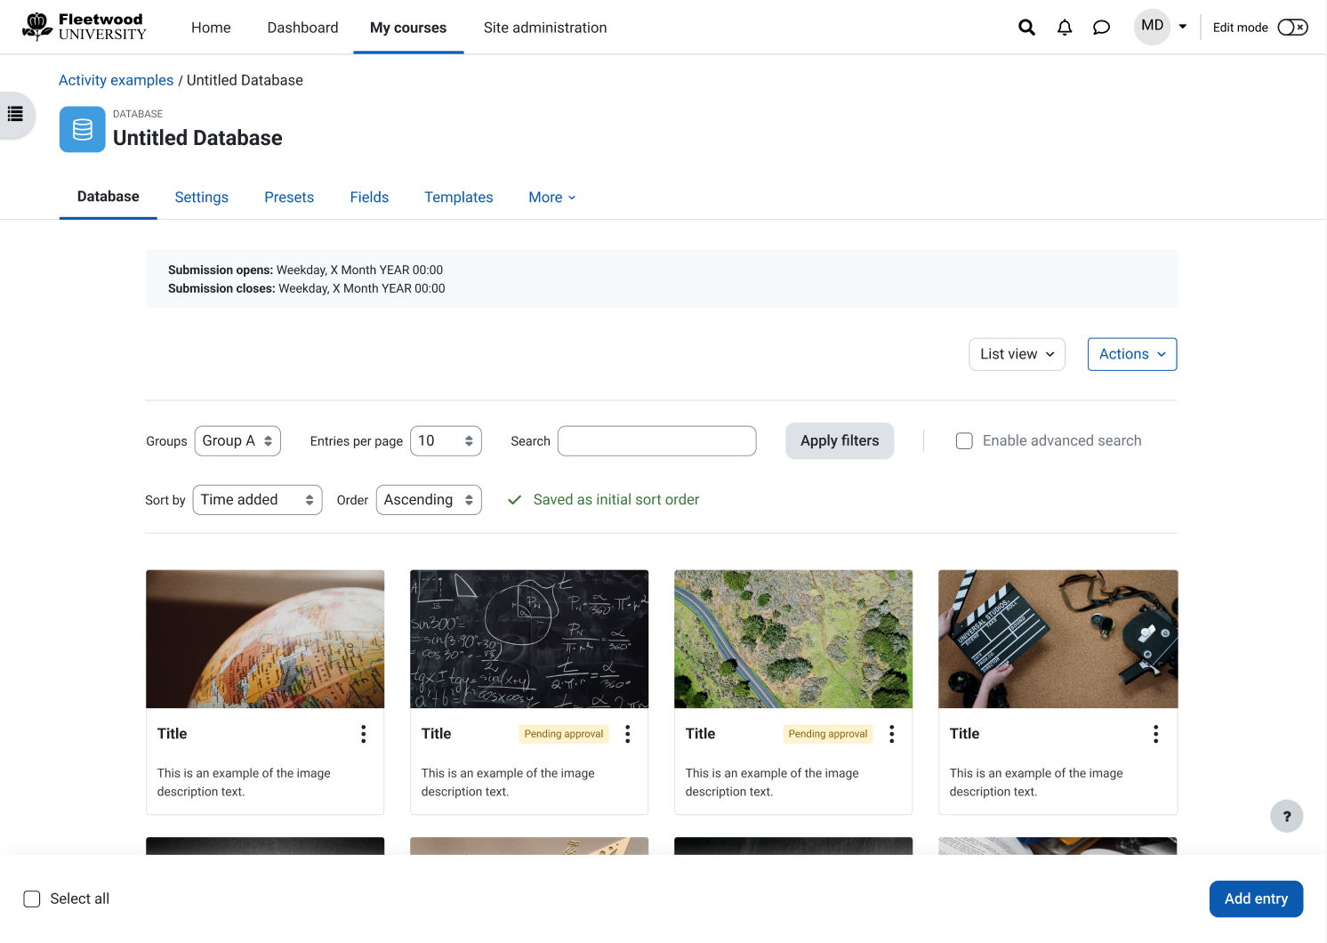The image size is (1327, 943).
Task: Open My courses in top navigation
Action: pos(408,28)
